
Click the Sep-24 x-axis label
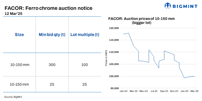(x=164, y=91)
